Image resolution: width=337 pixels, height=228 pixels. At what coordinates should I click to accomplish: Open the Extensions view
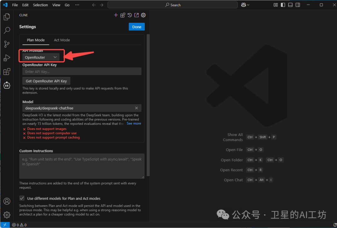pos(7,72)
